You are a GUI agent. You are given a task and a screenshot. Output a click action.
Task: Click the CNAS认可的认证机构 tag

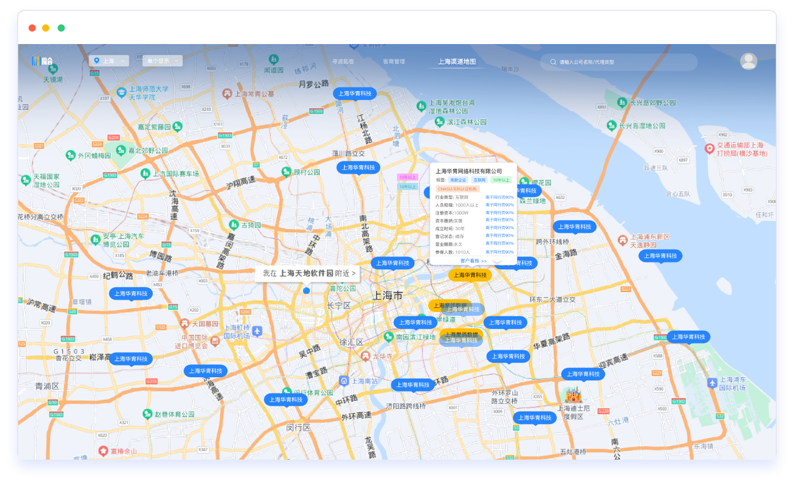pyautogui.click(x=457, y=189)
